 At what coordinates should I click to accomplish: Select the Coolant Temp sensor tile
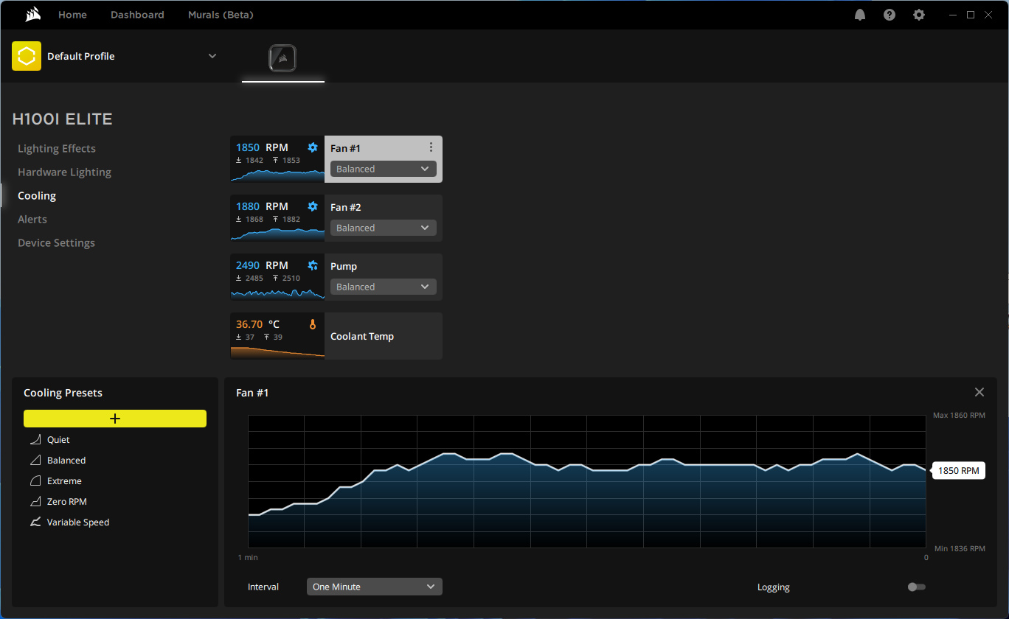pos(336,336)
